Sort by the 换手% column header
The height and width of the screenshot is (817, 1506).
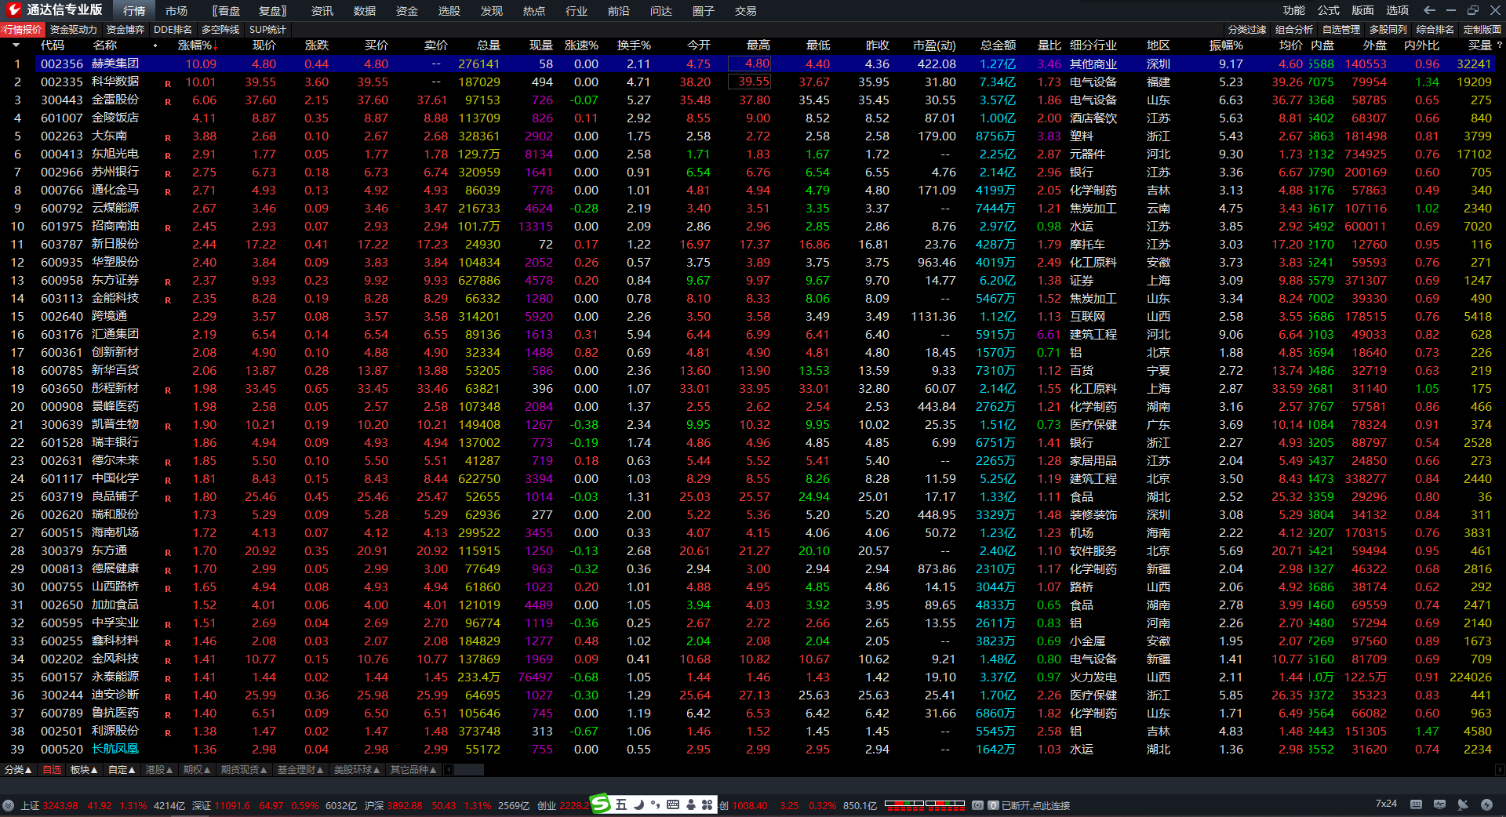(634, 45)
